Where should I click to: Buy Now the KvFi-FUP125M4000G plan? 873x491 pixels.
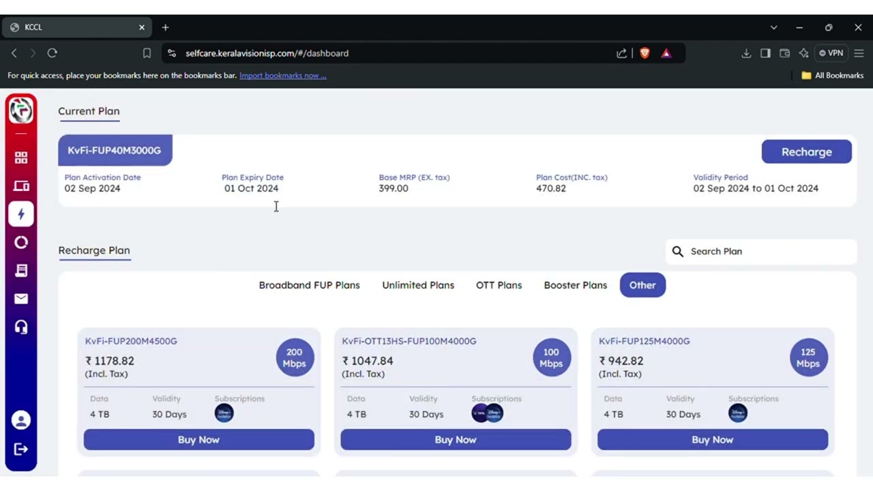tap(712, 440)
